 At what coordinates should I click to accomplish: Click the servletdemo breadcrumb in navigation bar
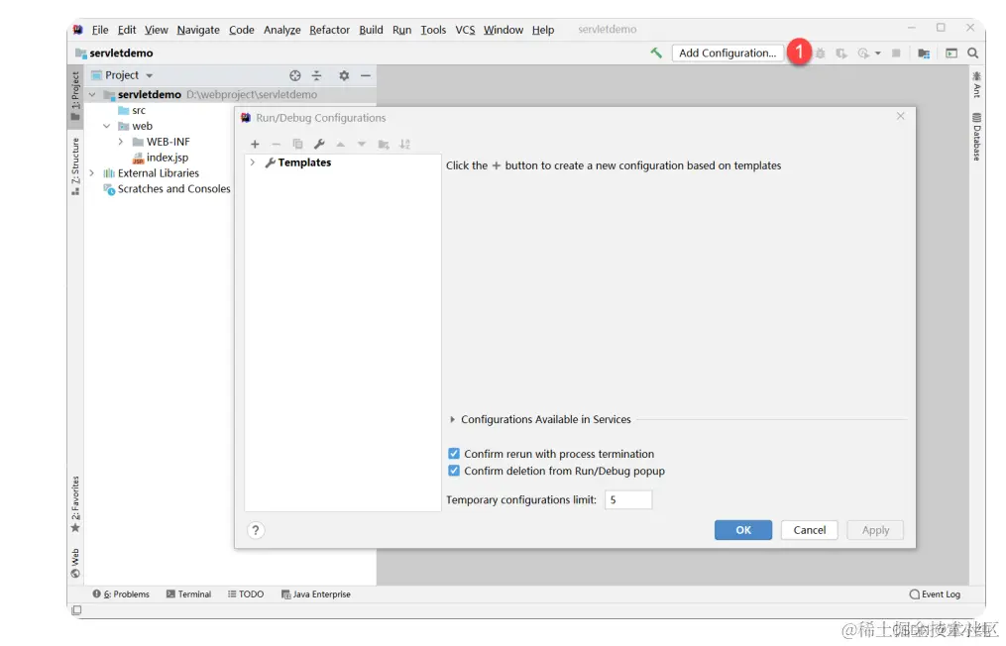[x=115, y=54]
